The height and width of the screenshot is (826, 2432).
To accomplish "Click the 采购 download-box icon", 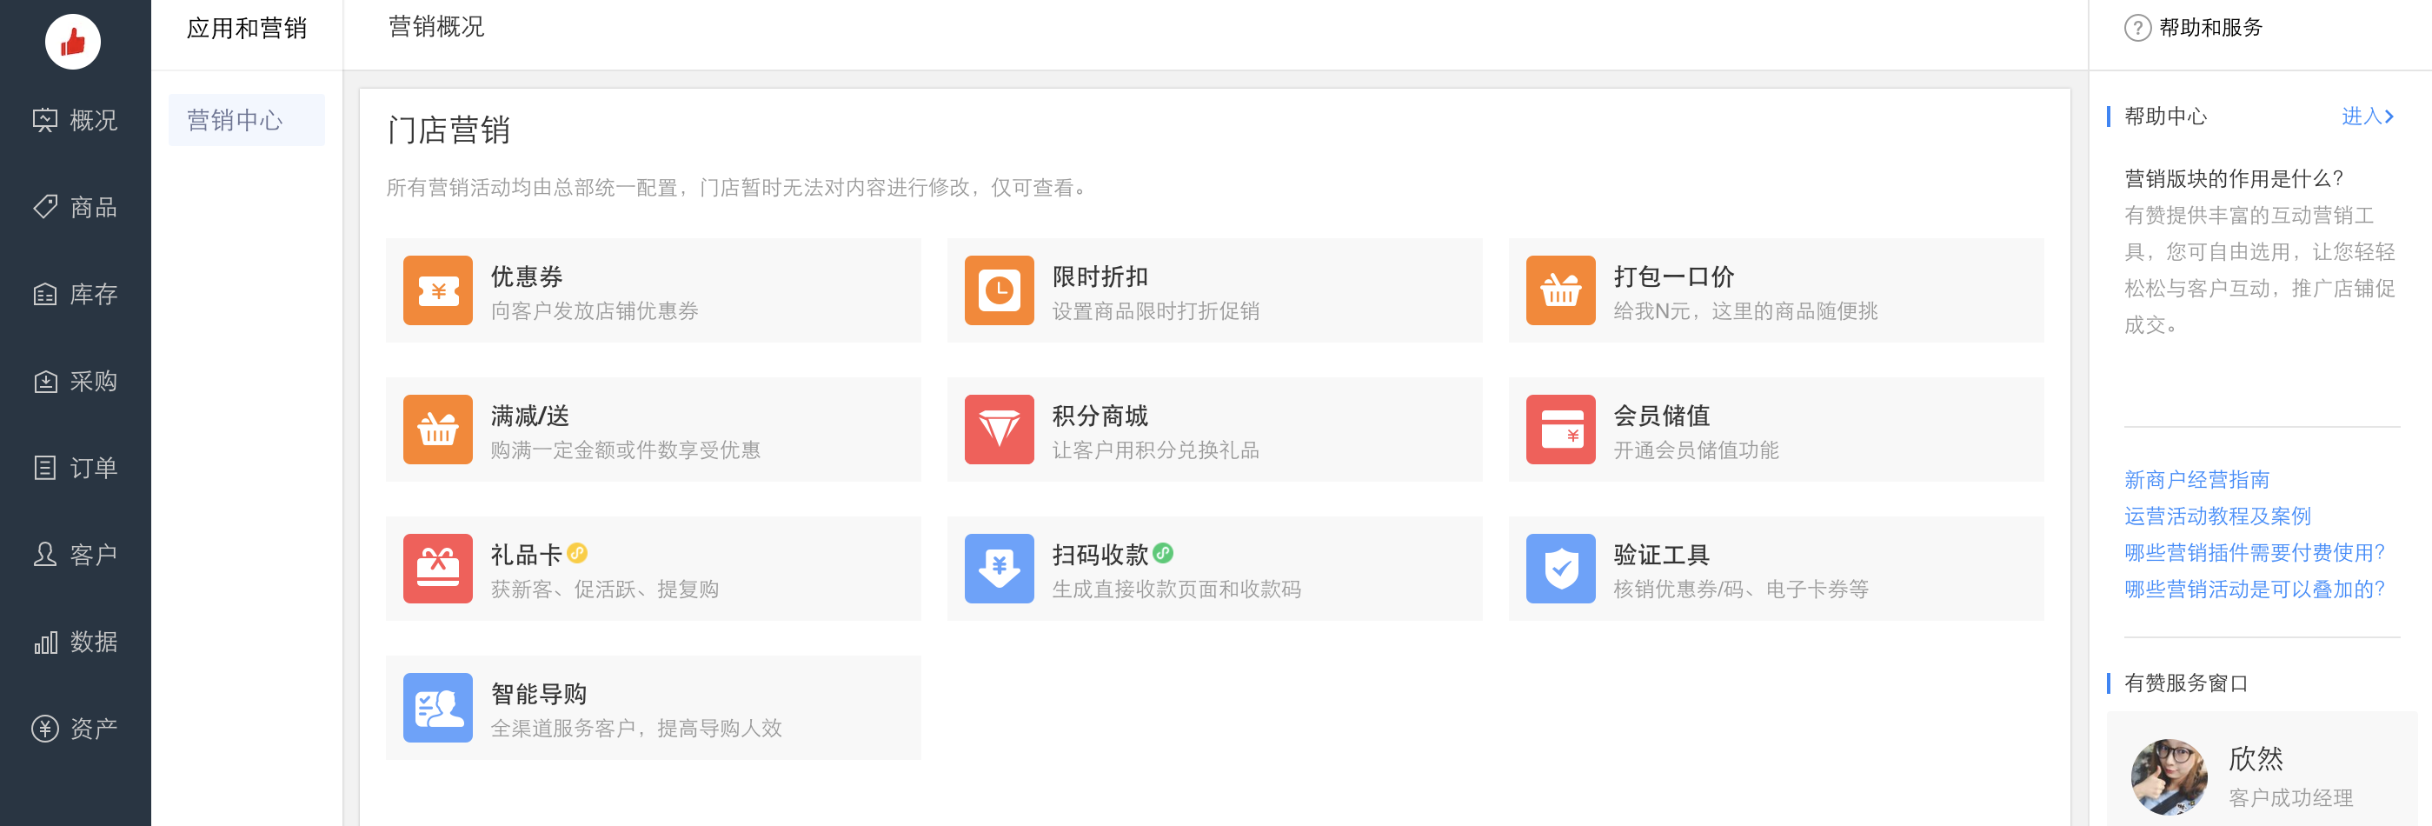I will tap(44, 381).
